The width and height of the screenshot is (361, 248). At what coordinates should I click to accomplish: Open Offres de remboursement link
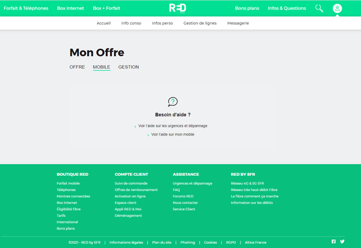136,190
